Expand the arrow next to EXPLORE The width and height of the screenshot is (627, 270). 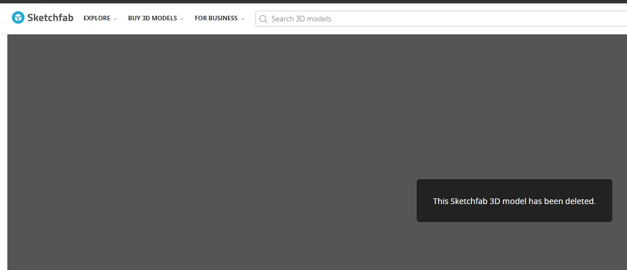coord(115,19)
